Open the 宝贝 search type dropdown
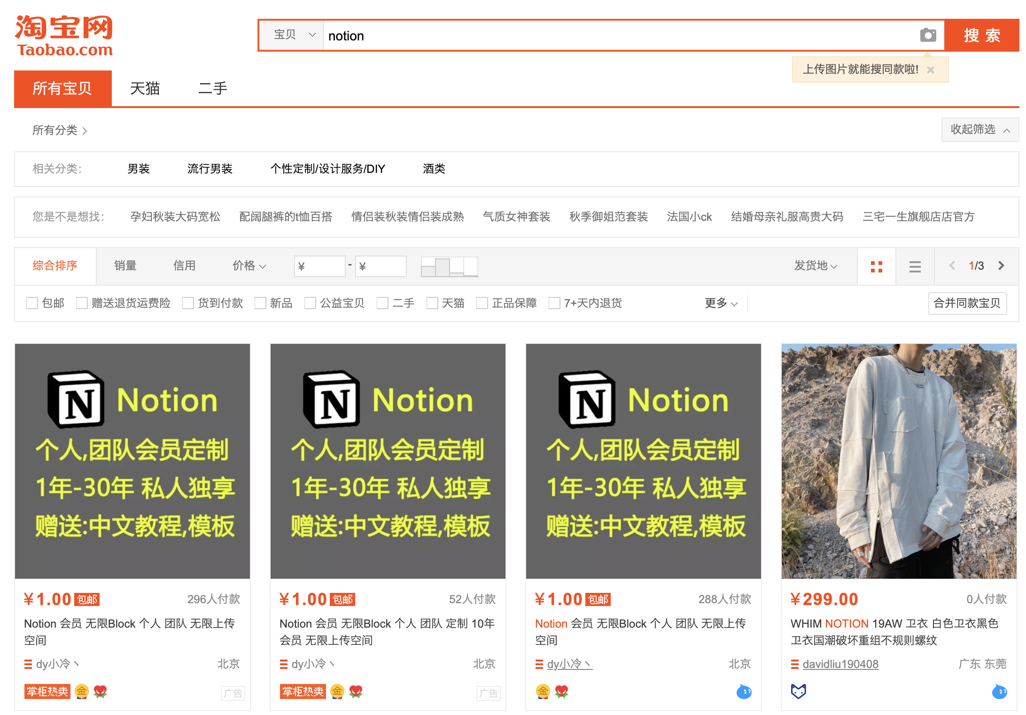 click(x=293, y=35)
